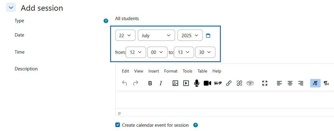Align text left

(x=279, y=83)
